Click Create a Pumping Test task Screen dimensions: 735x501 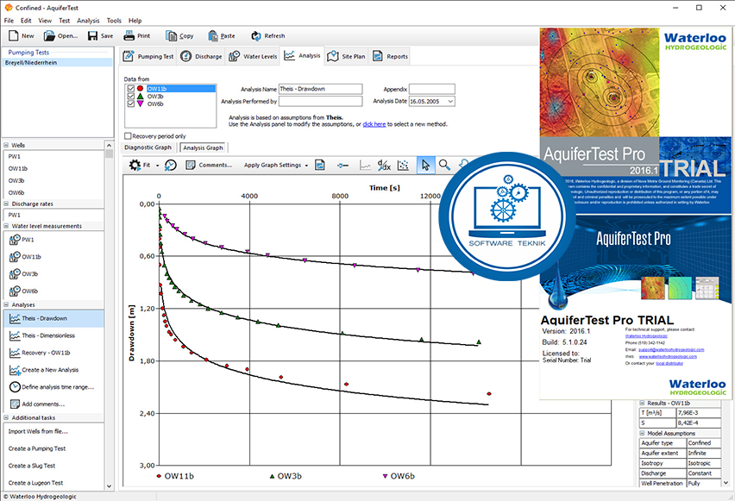37,448
